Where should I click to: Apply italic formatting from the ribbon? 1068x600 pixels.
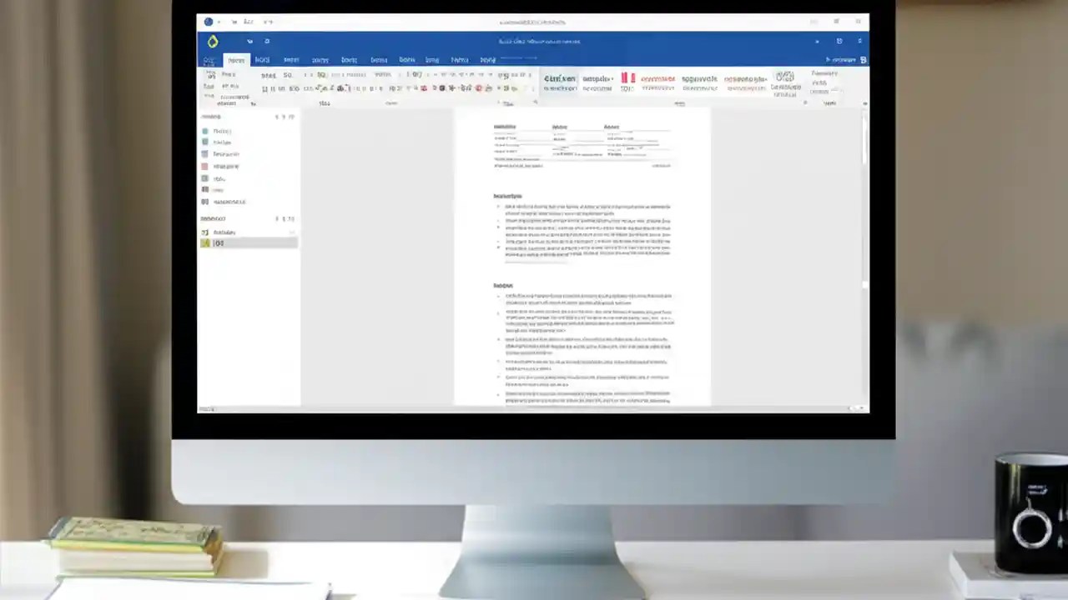click(x=275, y=88)
